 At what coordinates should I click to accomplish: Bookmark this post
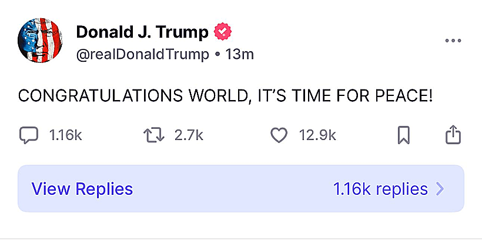coord(403,136)
